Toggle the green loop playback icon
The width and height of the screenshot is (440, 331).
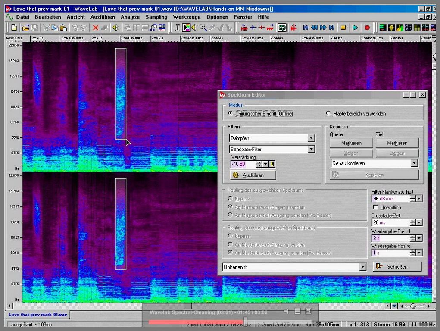point(282,28)
